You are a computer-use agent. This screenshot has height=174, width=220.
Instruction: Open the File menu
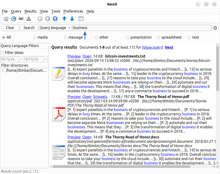5,11
